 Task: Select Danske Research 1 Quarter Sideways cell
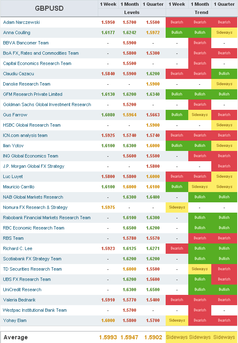point(224,84)
